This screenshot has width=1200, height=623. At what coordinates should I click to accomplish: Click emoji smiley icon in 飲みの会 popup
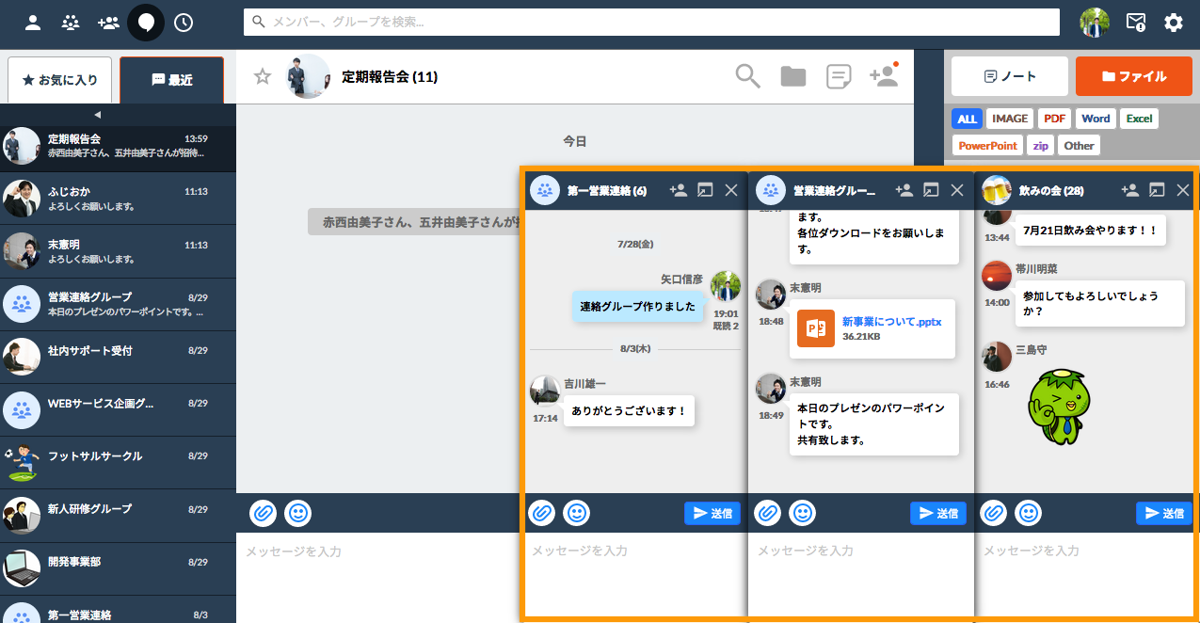[x=1028, y=513]
